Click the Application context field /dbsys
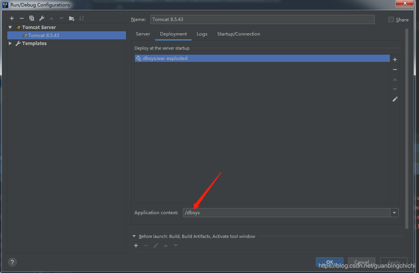 286,213
